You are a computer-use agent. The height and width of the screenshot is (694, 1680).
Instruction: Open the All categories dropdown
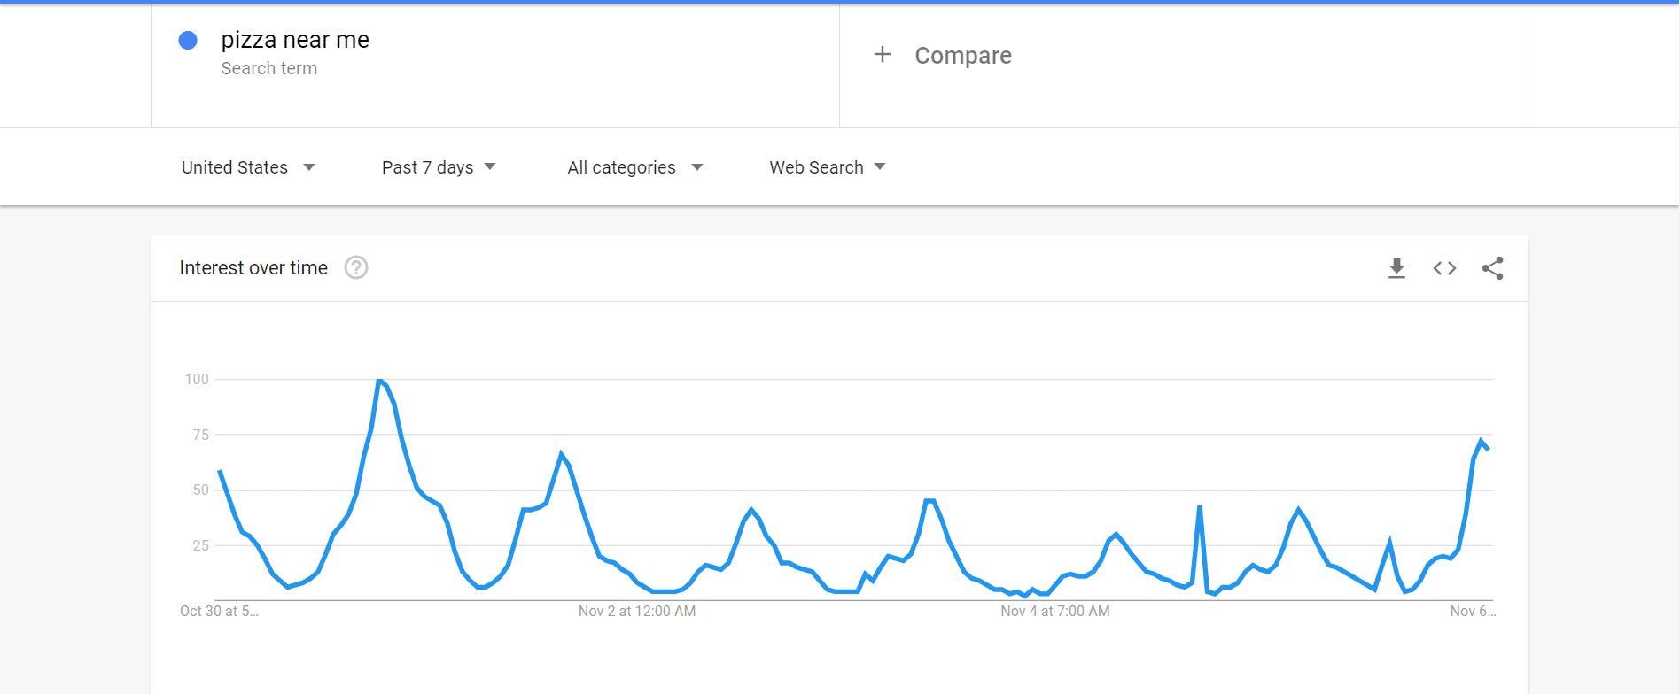click(635, 167)
